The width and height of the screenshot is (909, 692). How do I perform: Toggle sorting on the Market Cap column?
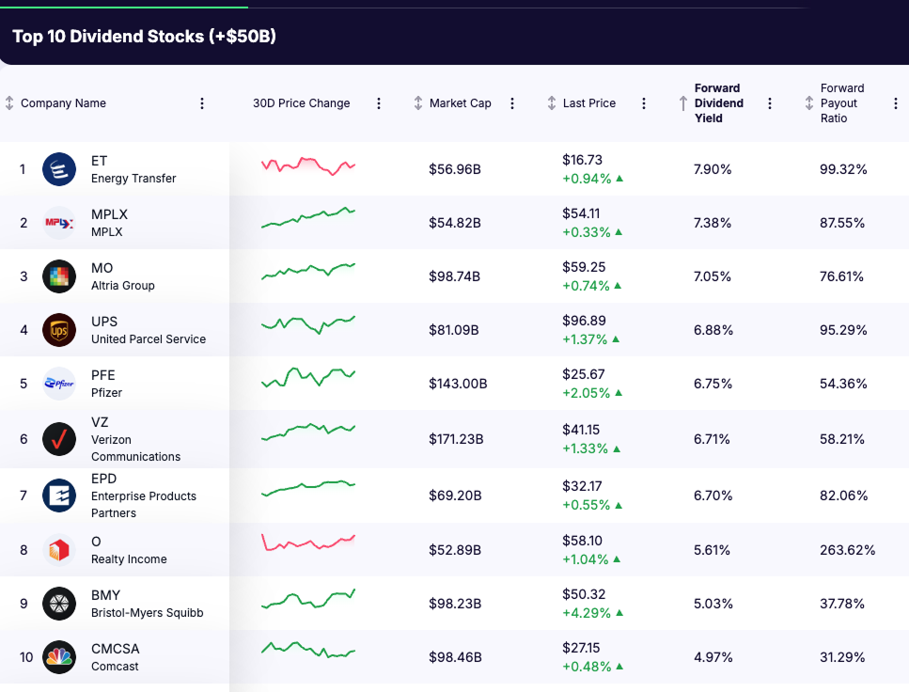pos(417,103)
